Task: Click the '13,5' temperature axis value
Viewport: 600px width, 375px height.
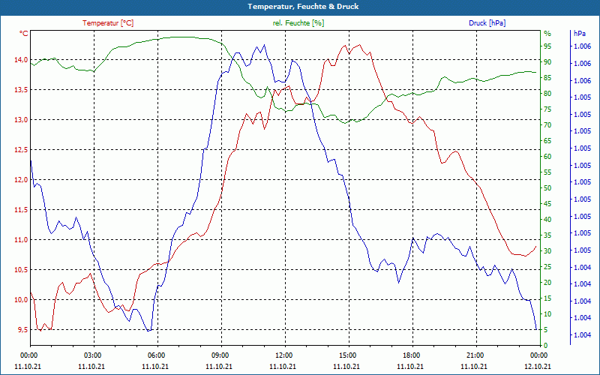Action: [21, 89]
